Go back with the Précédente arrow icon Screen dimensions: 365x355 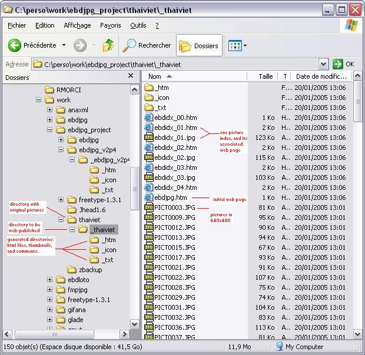tap(15, 45)
